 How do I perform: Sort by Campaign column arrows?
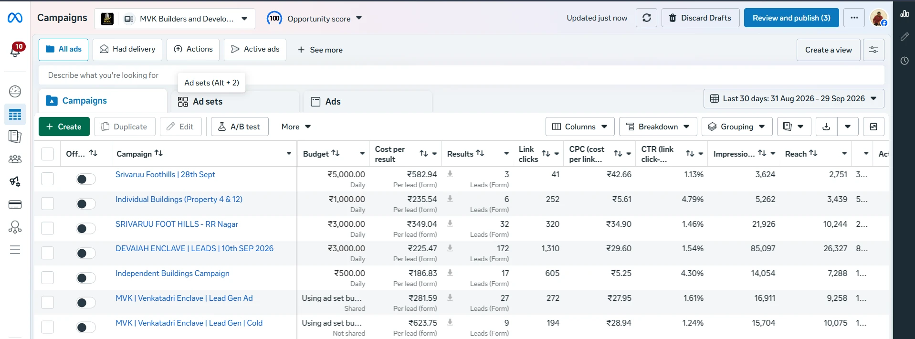coord(159,153)
